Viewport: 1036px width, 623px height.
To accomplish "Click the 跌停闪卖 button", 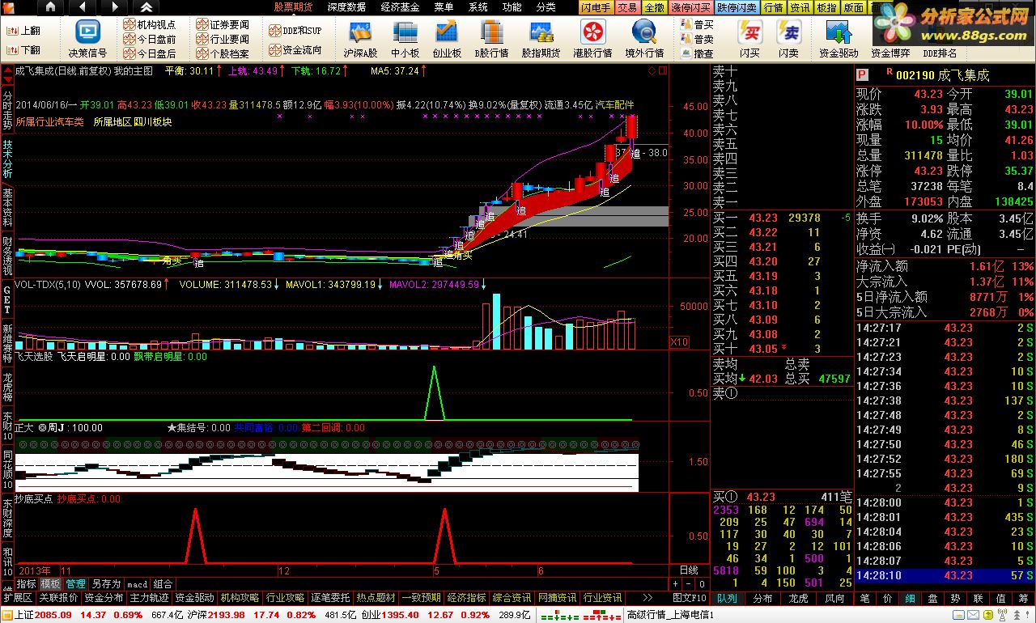I will 737,7.
